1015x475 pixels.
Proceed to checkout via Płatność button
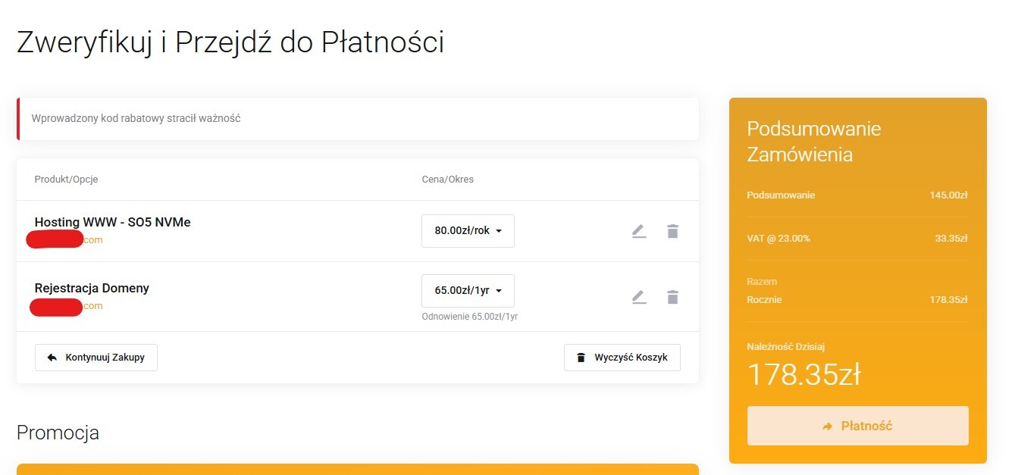click(857, 426)
